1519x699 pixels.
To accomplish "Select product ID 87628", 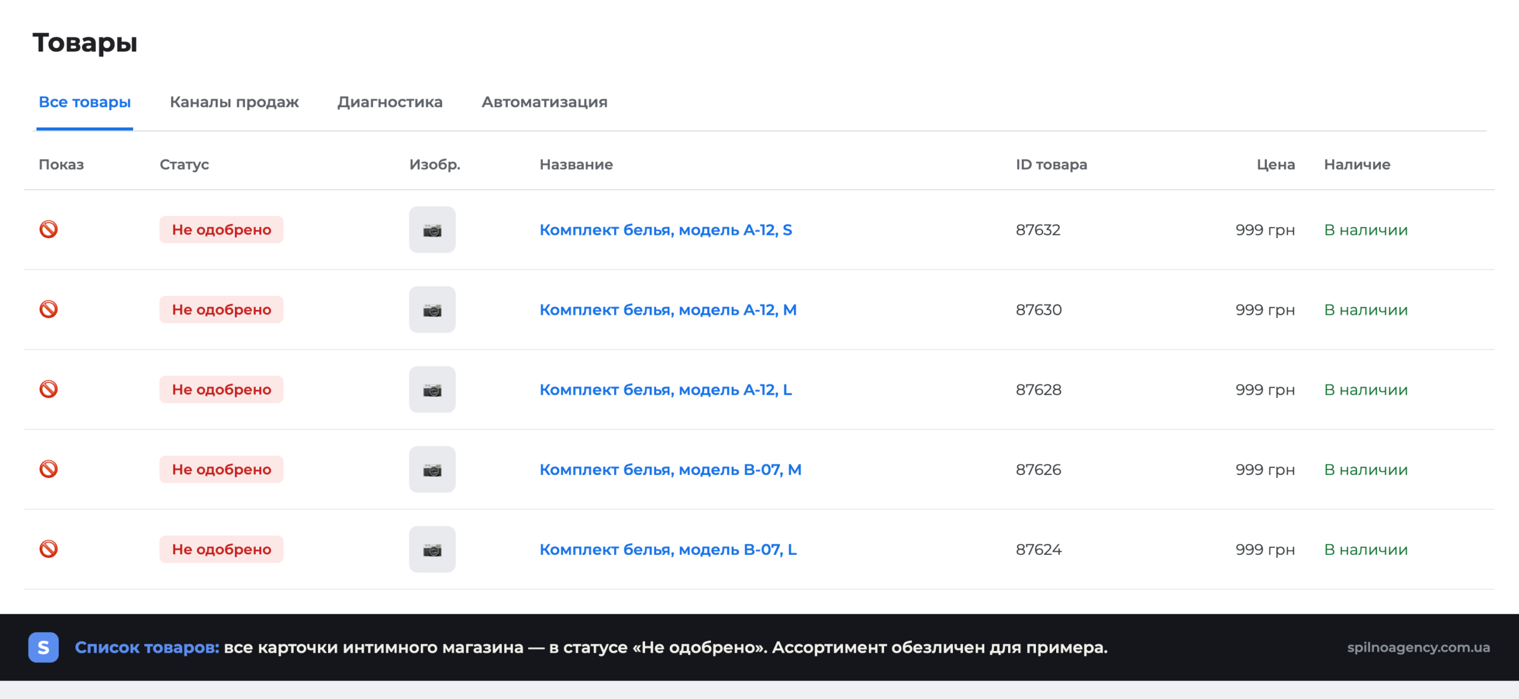I will pos(1038,390).
